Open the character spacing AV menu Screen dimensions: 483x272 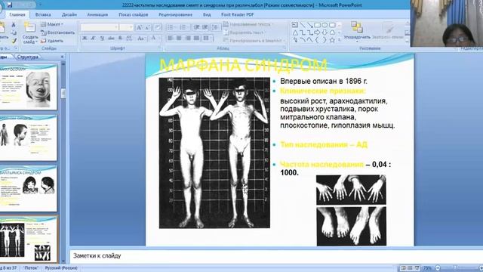[x=130, y=39]
